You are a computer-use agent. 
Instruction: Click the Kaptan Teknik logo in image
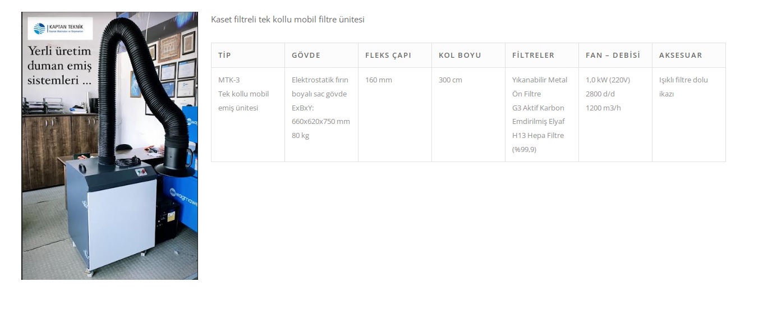pos(59,28)
